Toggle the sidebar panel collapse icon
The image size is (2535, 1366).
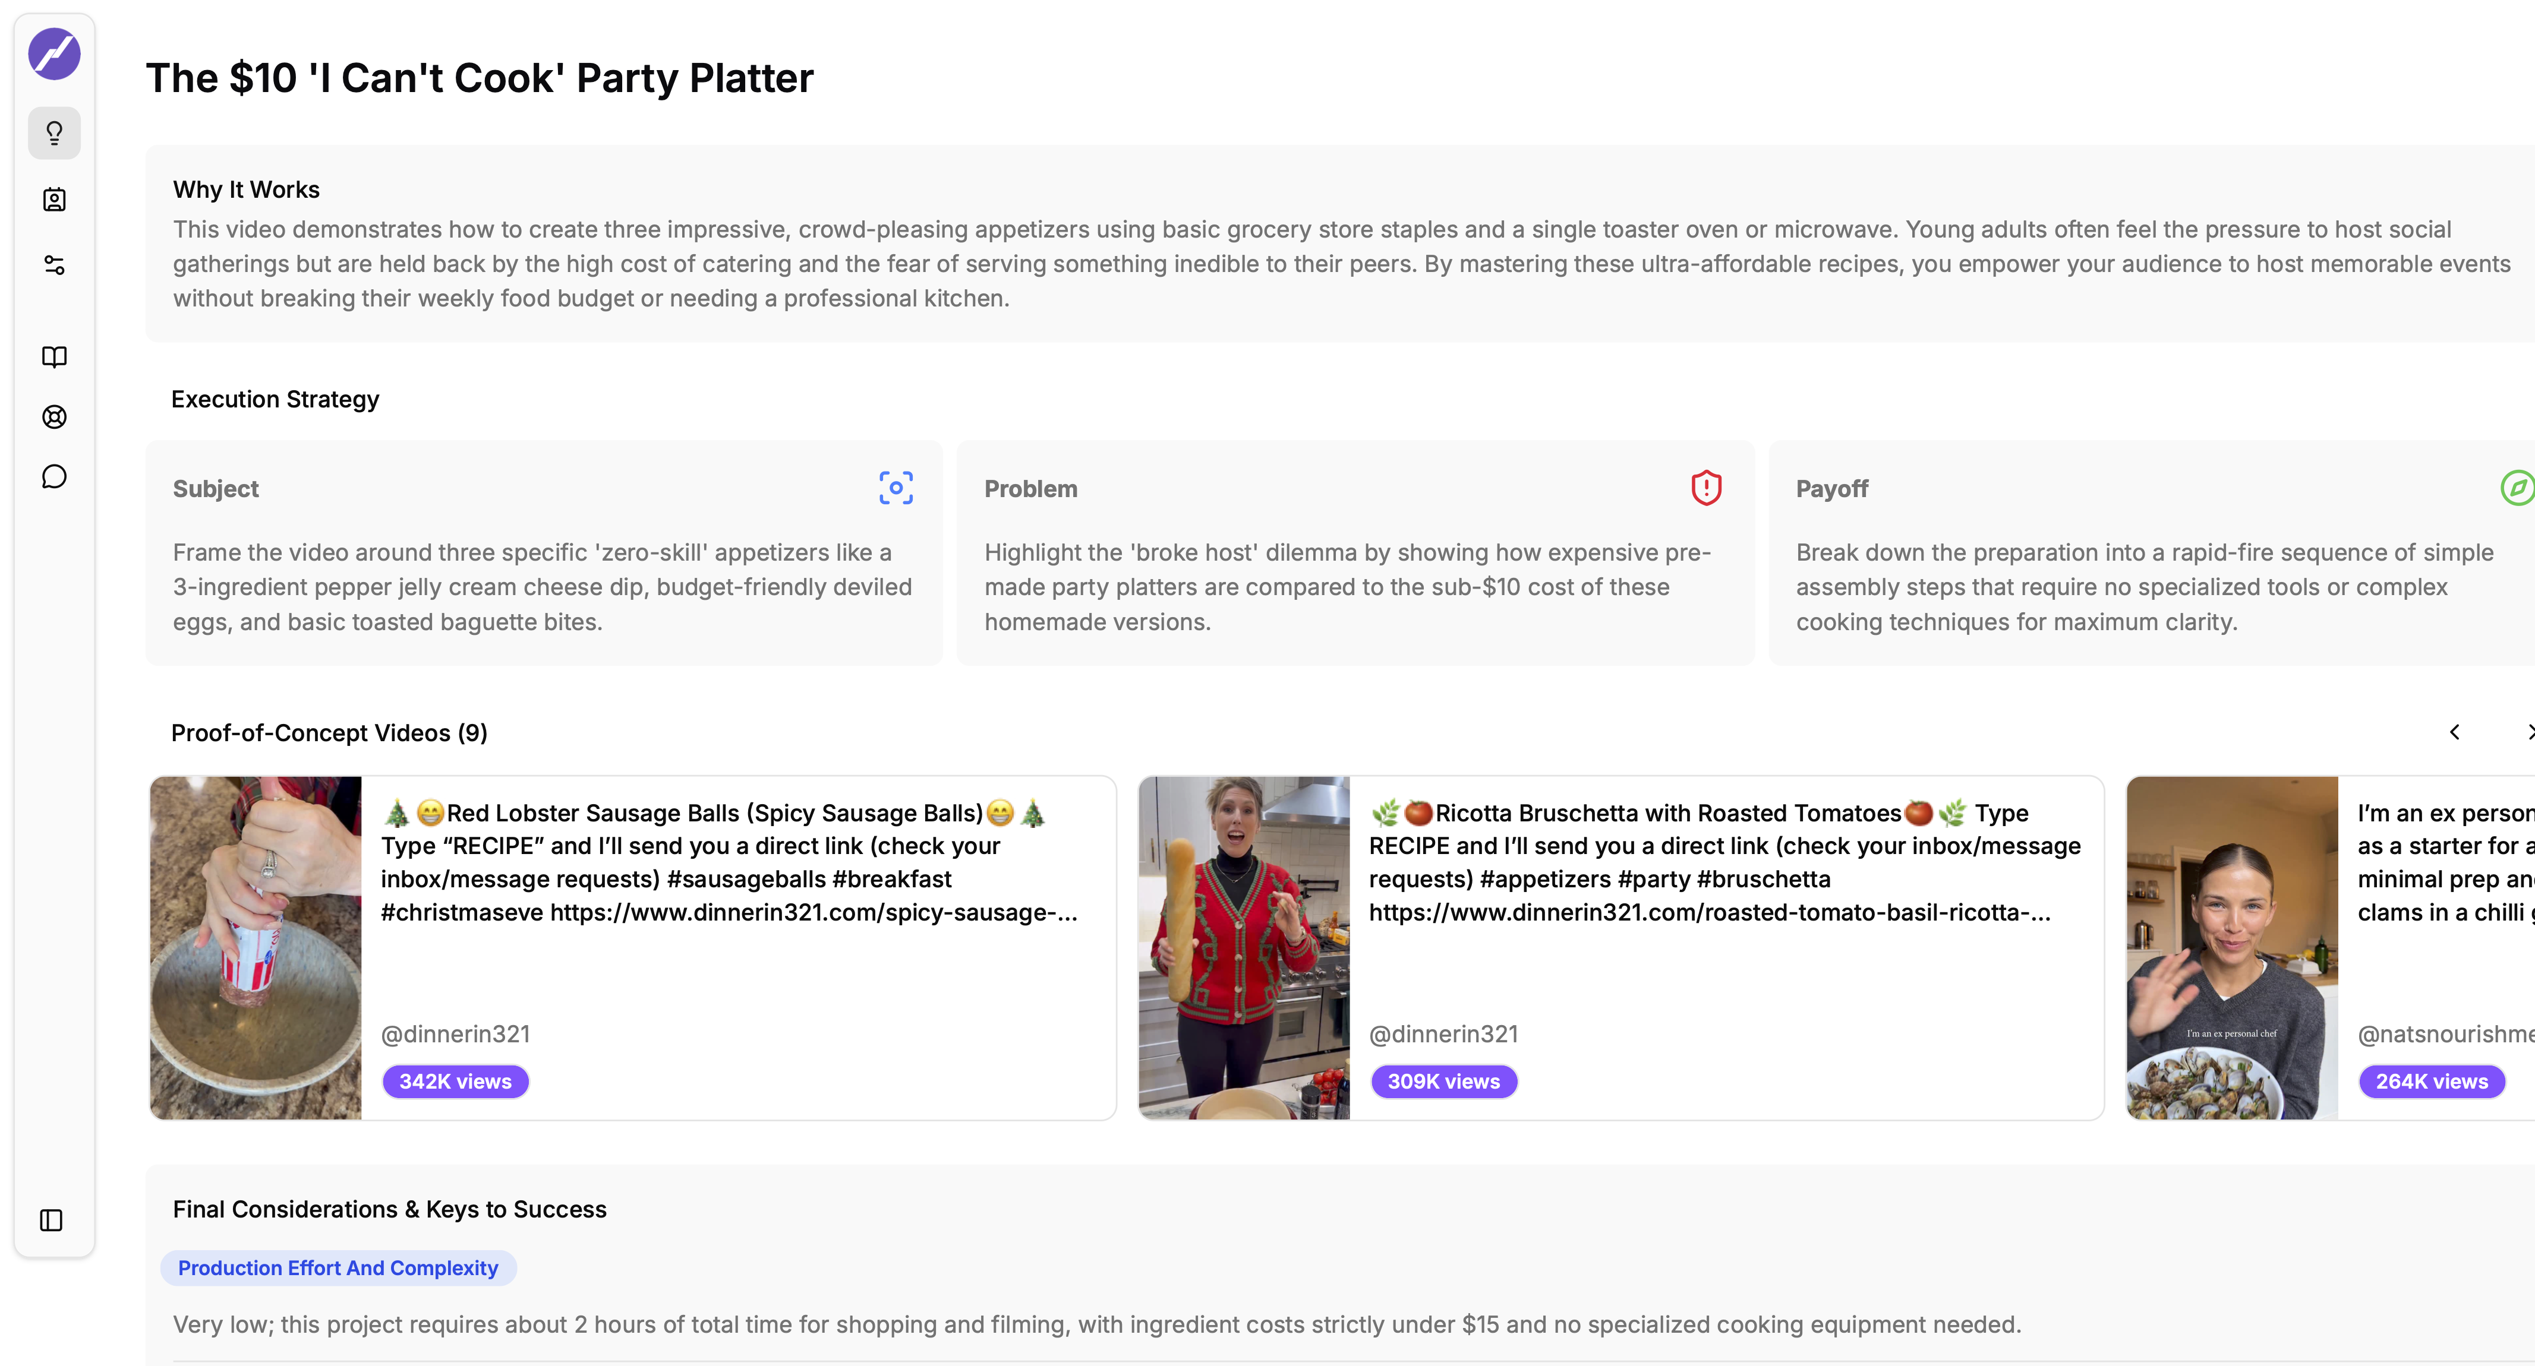coord(51,1220)
